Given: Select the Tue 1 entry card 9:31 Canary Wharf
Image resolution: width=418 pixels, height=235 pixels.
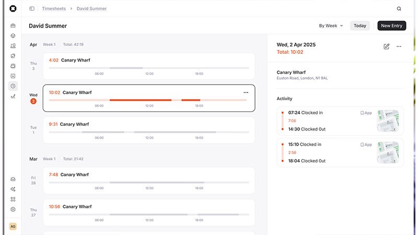Looking at the screenshot, I should 149,130.
